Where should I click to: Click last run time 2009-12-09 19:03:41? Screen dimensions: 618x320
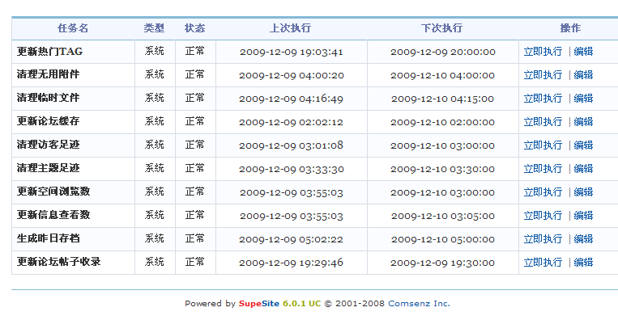point(292,52)
